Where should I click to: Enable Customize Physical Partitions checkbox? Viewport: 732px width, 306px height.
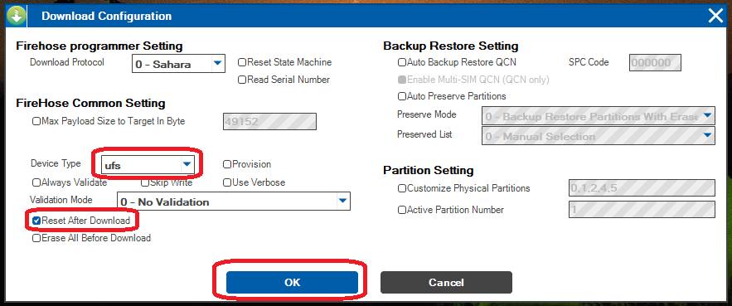(402, 188)
